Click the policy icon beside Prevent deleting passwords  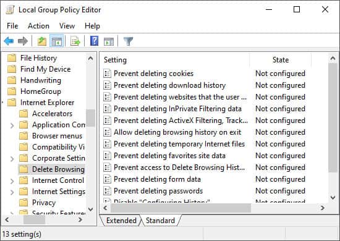click(x=107, y=191)
